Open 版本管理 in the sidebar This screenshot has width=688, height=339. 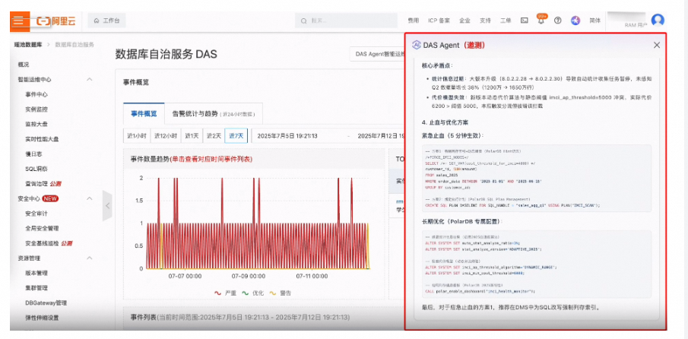[36, 273]
